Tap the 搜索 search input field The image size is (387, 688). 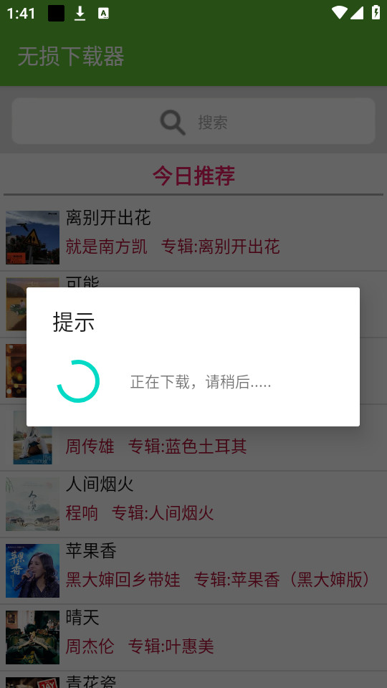193,121
